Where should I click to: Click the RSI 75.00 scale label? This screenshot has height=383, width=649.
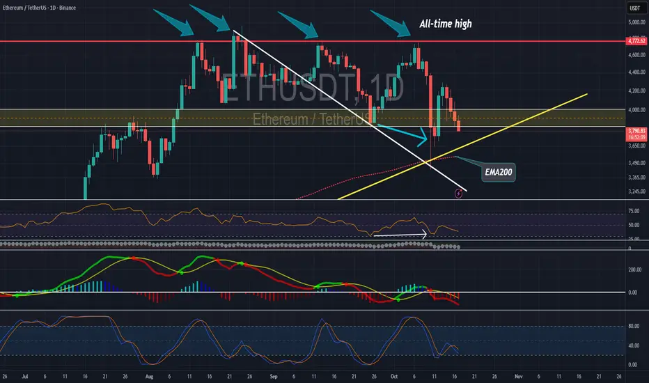634,211
